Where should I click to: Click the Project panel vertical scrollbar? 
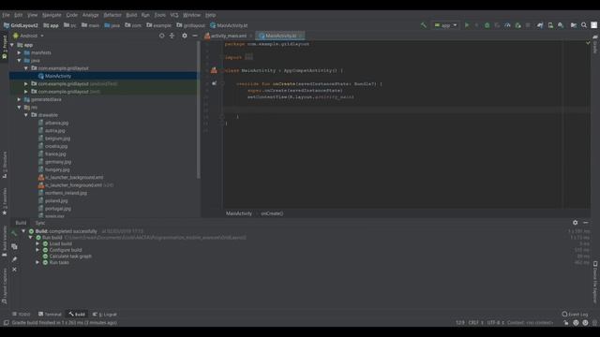coord(198,110)
